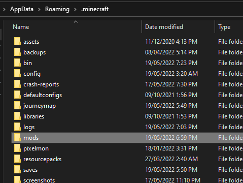
Task: Expand the chevron after AppData breadcrumb
Action: pyautogui.click(x=39, y=9)
